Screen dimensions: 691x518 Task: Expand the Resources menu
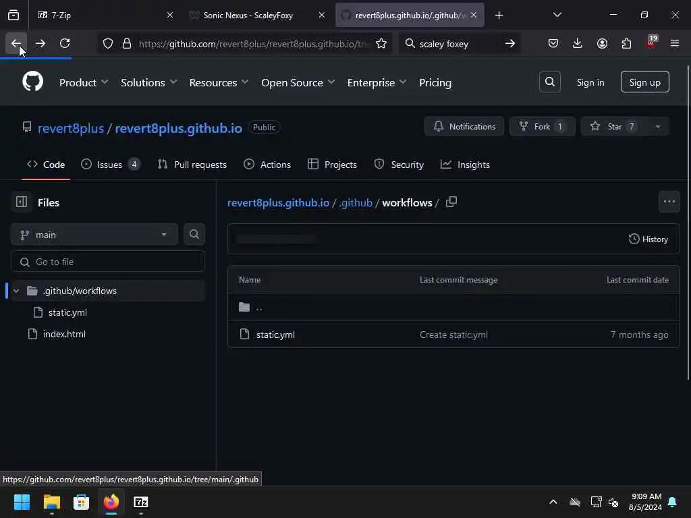tap(219, 82)
